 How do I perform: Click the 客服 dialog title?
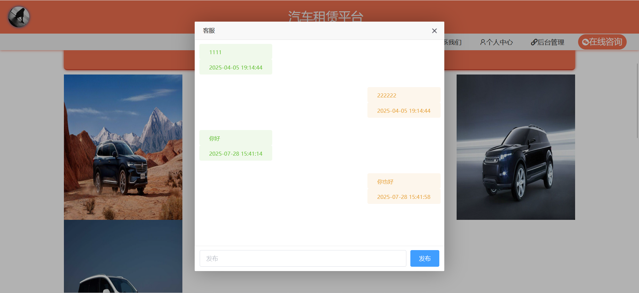pyautogui.click(x=209, y=31)
